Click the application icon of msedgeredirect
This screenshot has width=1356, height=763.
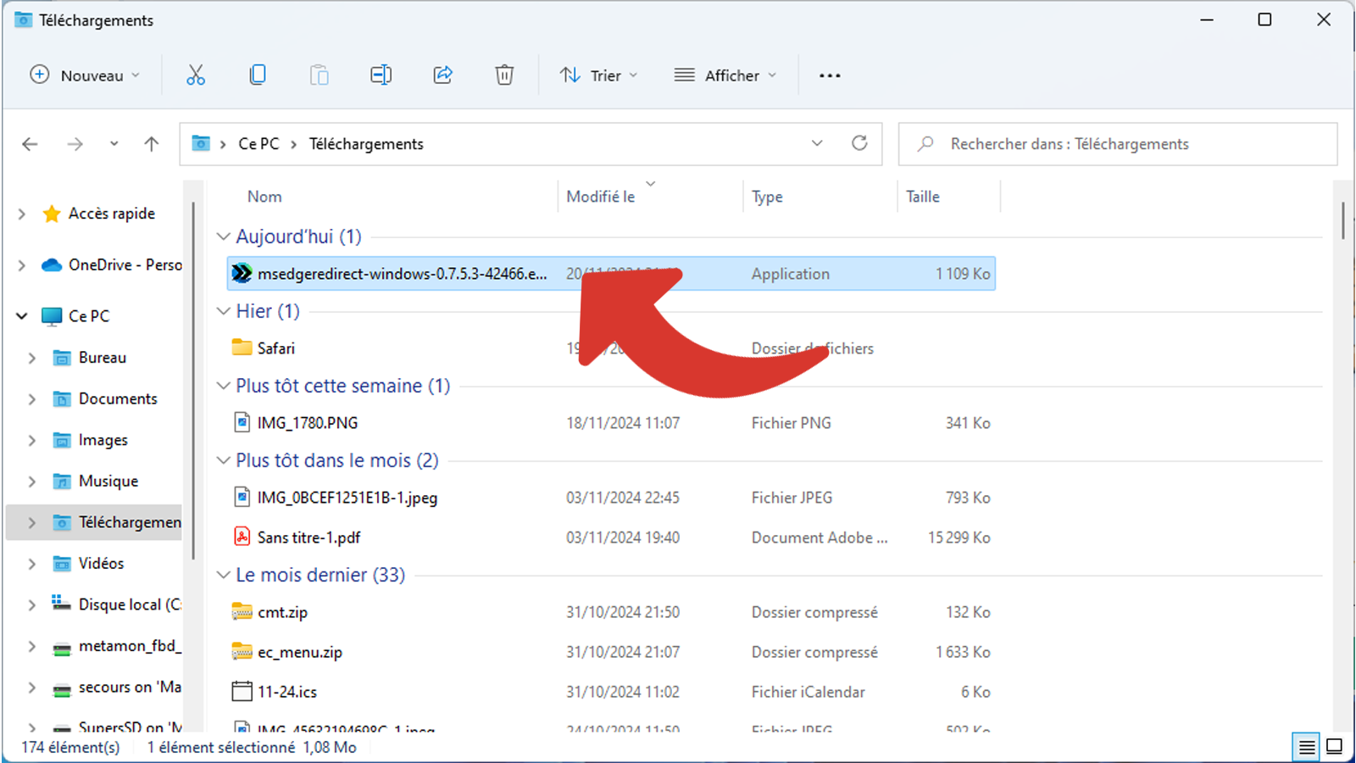[x=242, y=273]
